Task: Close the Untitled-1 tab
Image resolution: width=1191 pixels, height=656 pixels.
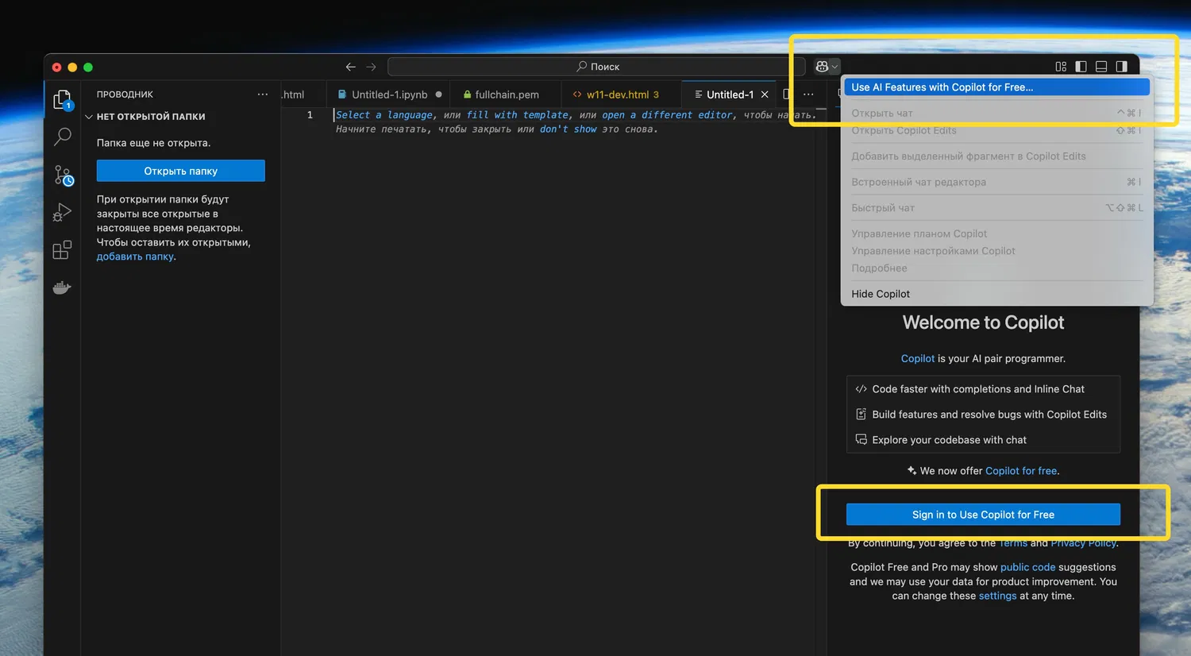Action: tap(765, 95)
